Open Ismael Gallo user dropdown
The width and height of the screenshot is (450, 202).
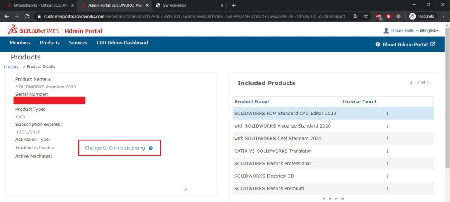point(404,30)
